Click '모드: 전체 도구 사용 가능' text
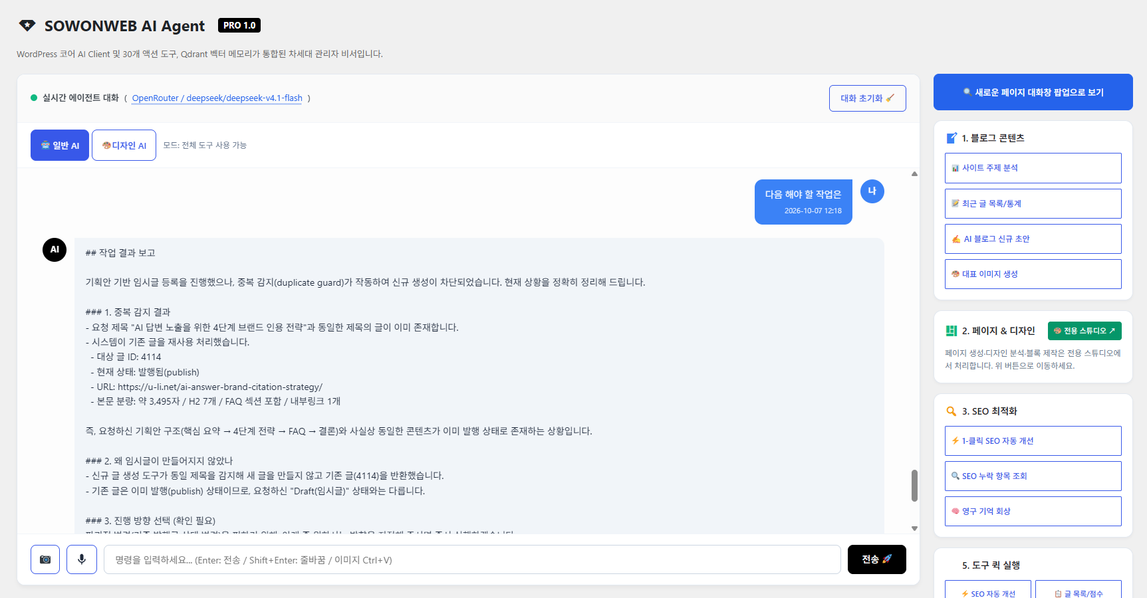The height and width of the screenshot is (598, 1147). click(205, 145)
